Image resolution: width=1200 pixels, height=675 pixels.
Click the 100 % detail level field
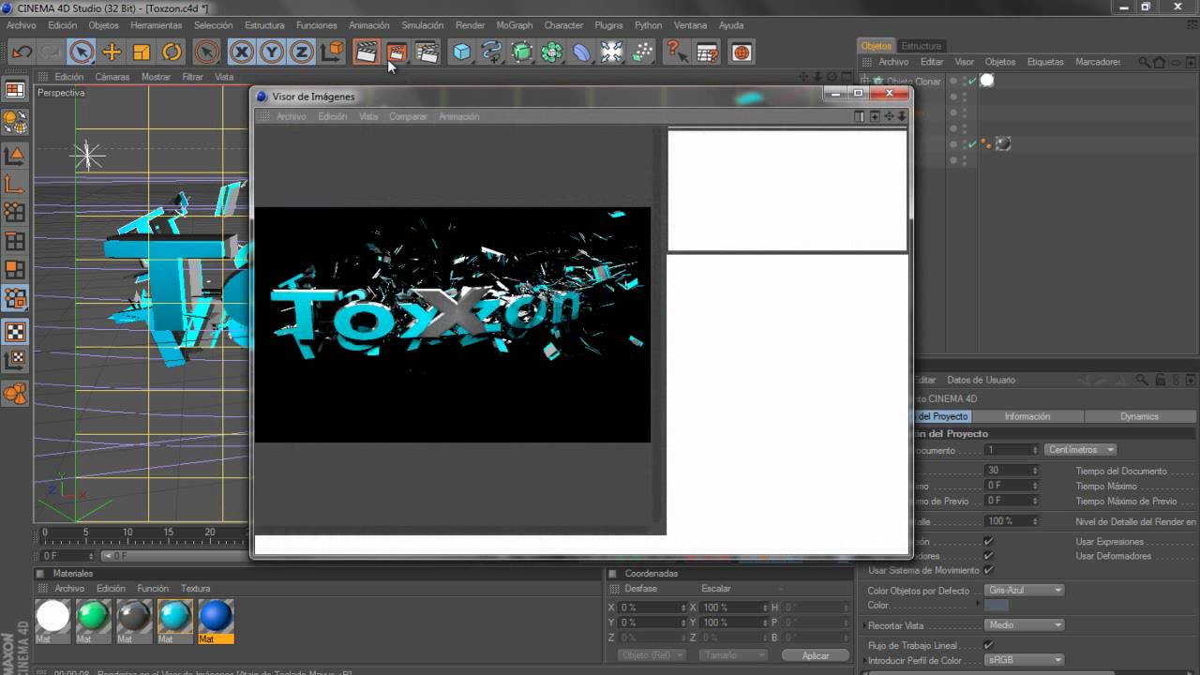(1012, 521)
